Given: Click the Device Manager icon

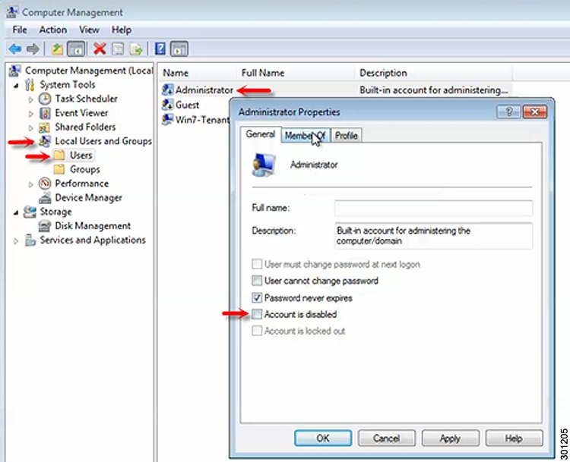Looking at the screenshot, I should click(x=45, y=198).
